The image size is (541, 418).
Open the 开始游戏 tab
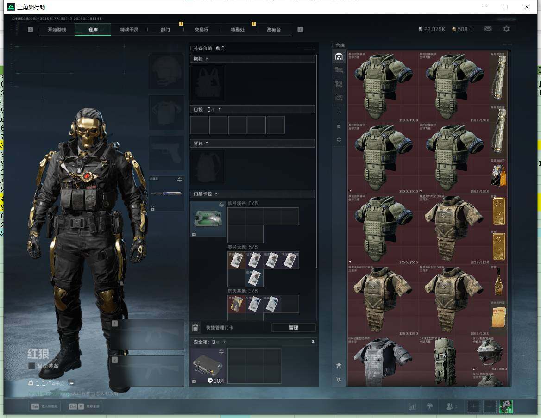coord(57,30)
